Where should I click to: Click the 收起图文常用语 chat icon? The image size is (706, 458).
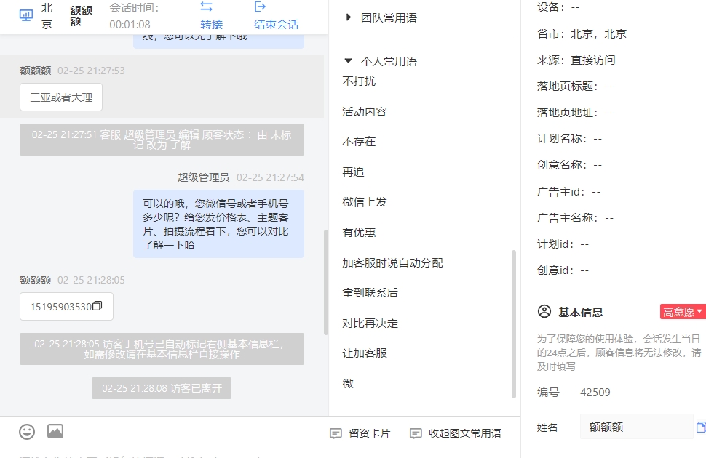pos(416,433)
